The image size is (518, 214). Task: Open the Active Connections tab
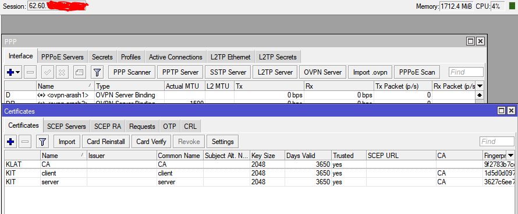click(175, 57)
